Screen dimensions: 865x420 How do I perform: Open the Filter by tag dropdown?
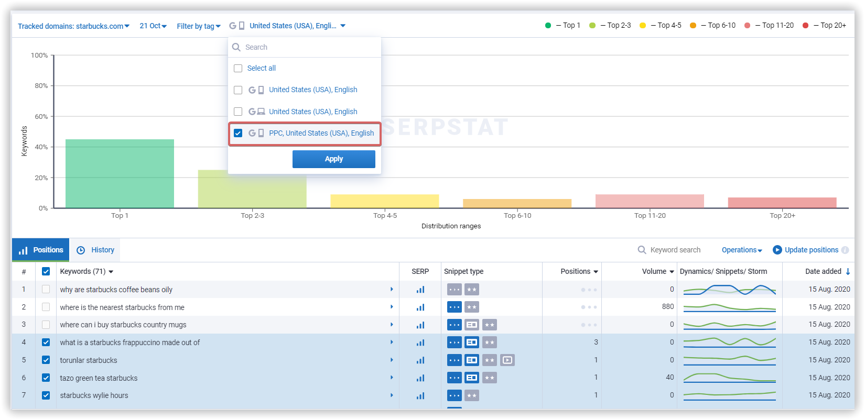click(199, 26)
